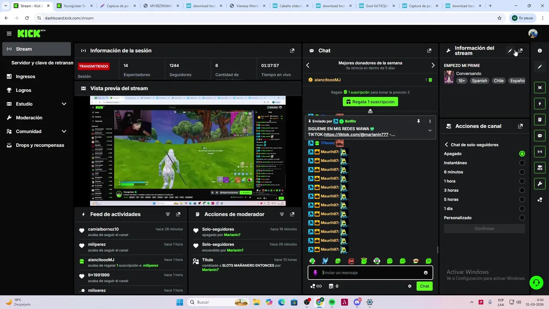Open the info icon in the right rail
This screenshot has width=549, height=309.
click(x=540, y=51)
